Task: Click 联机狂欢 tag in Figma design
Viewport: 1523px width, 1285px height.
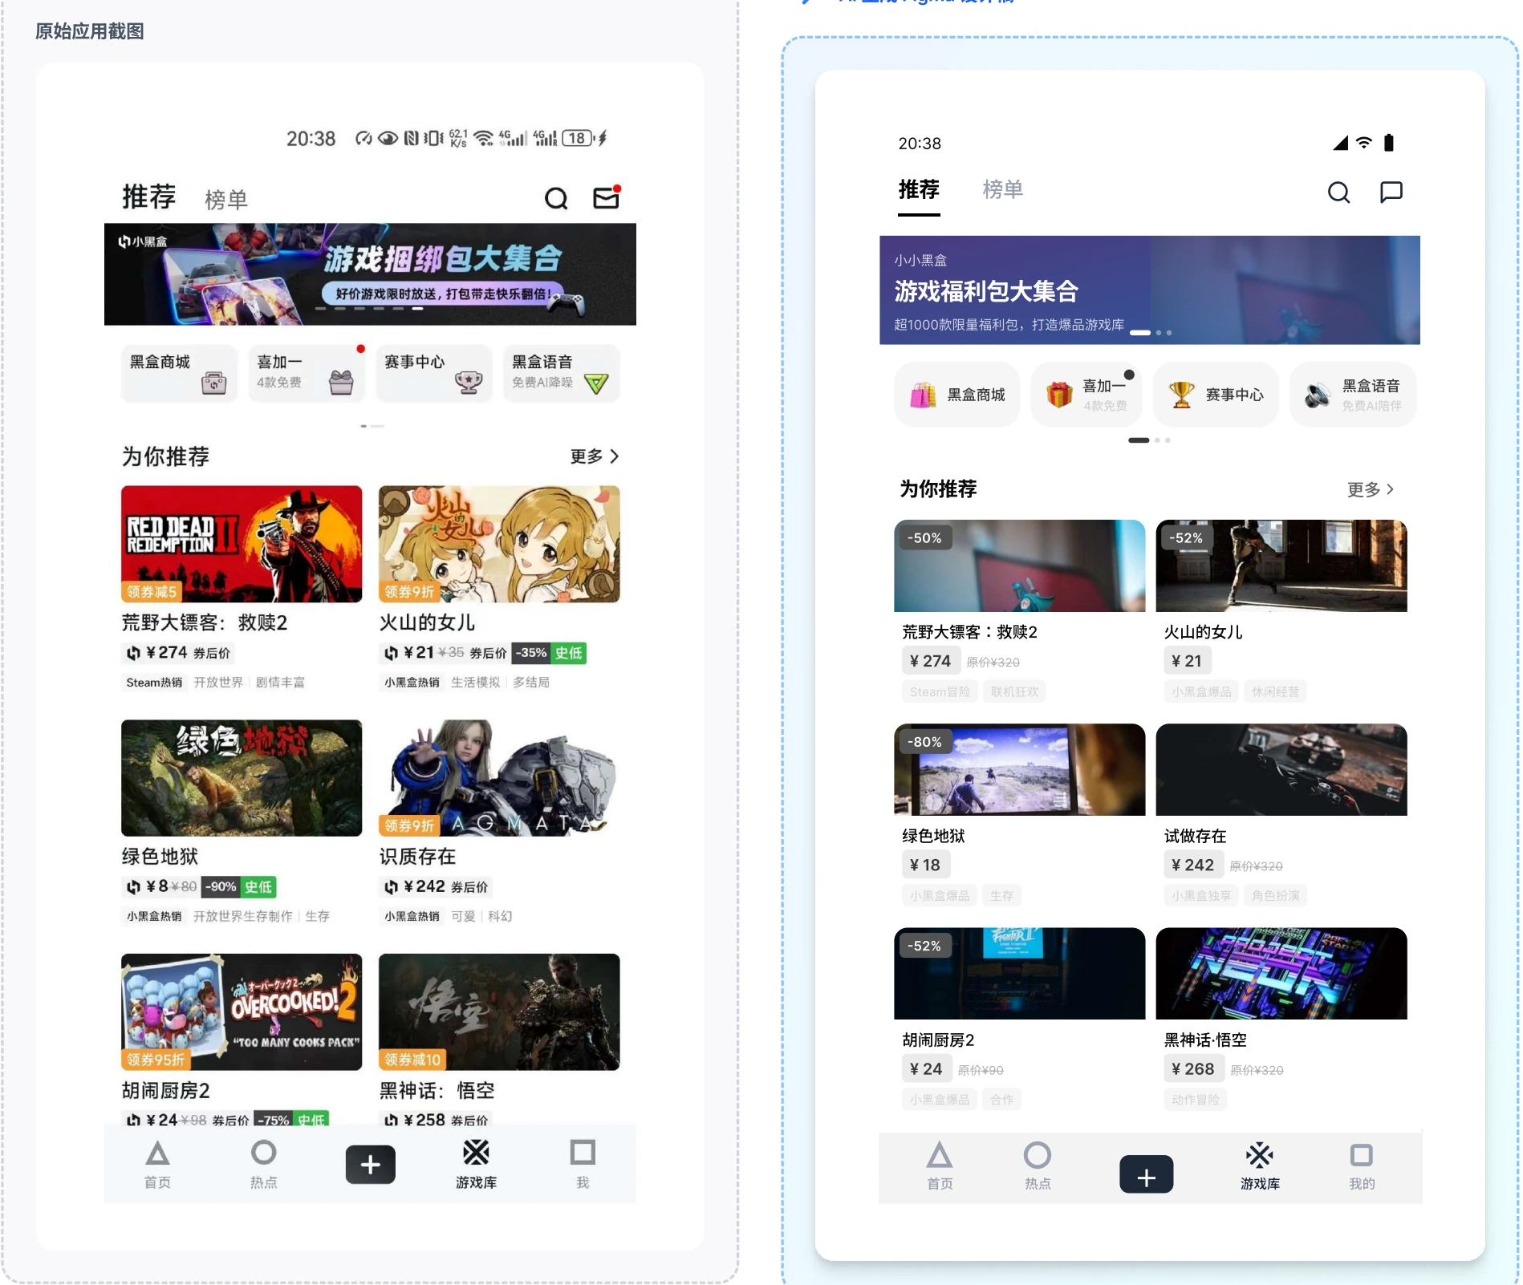Action: click(x=1014, y=691)
